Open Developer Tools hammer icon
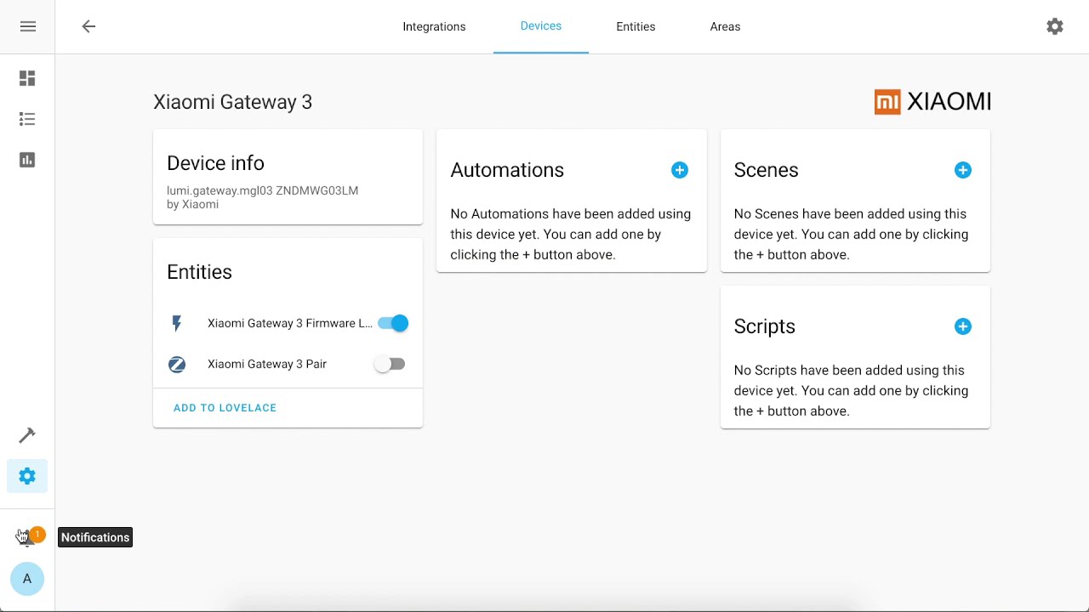Image resolution: width=1089 pixels, height=612 pixels. coord(27,435)
